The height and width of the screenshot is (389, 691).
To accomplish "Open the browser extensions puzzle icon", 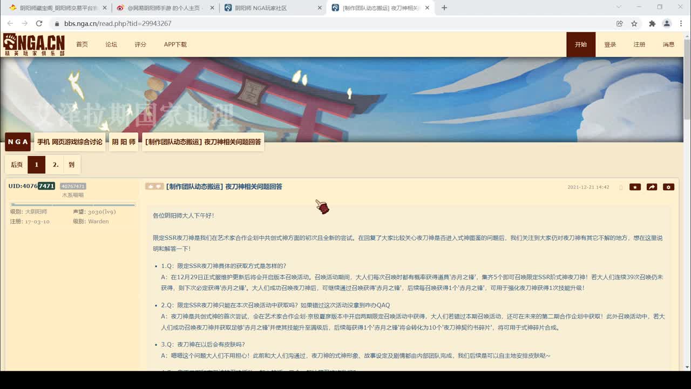I will pyautogui.click(x=652, y=24).
